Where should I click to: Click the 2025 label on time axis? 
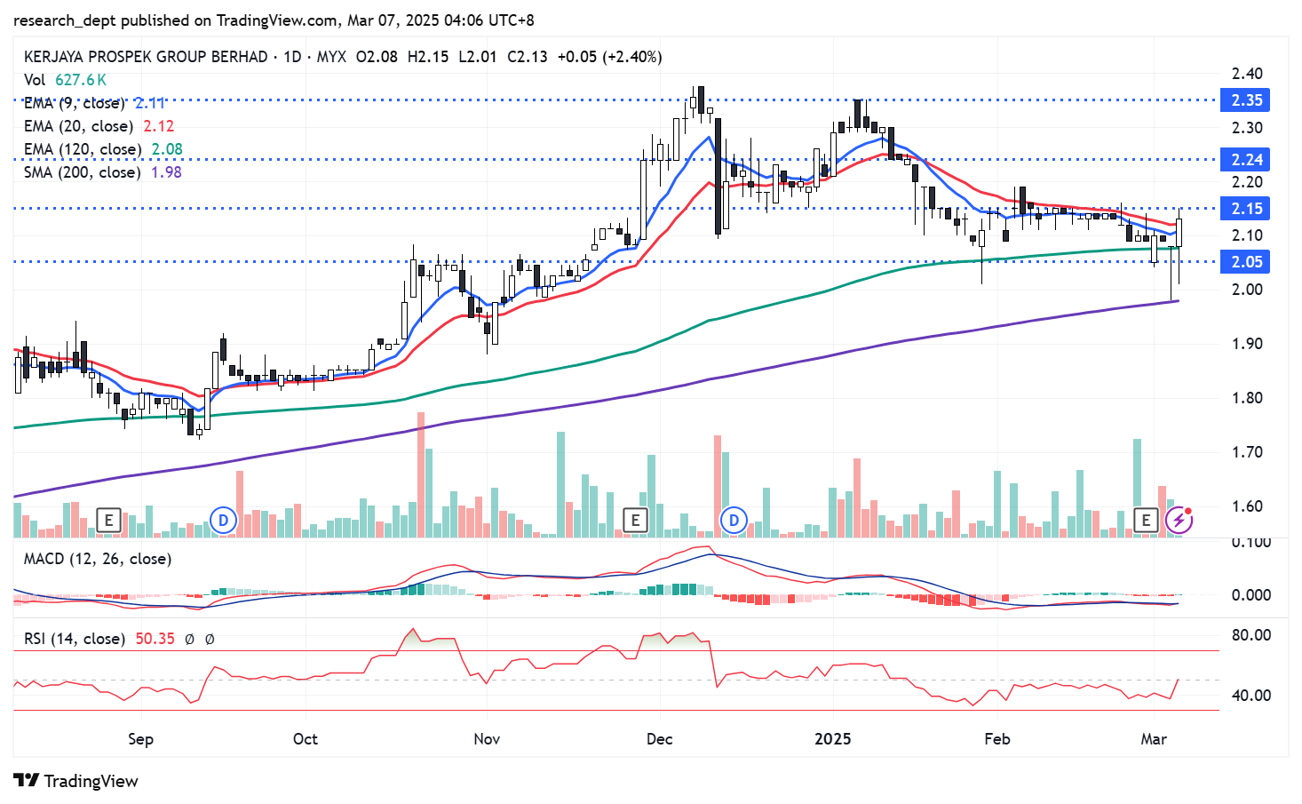833,739
